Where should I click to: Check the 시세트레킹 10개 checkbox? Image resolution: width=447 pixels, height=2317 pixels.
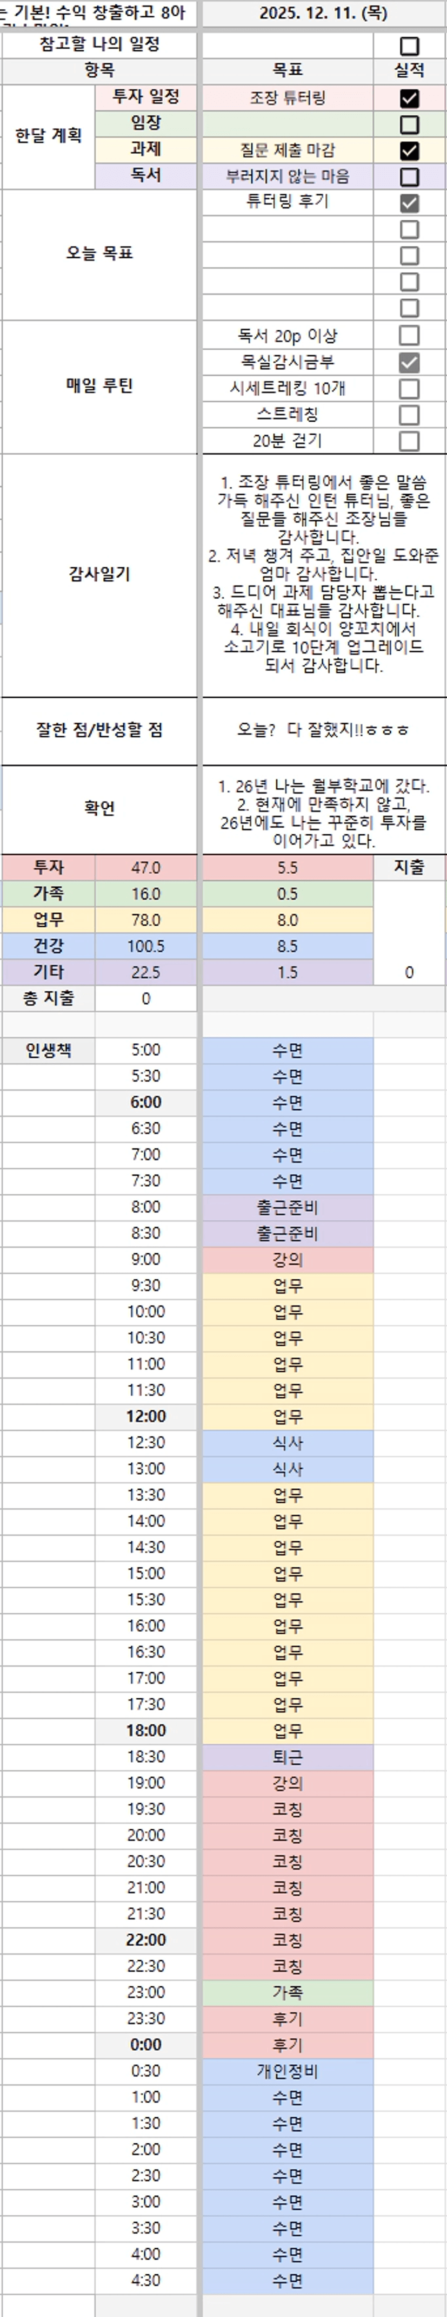coord(409,389)
